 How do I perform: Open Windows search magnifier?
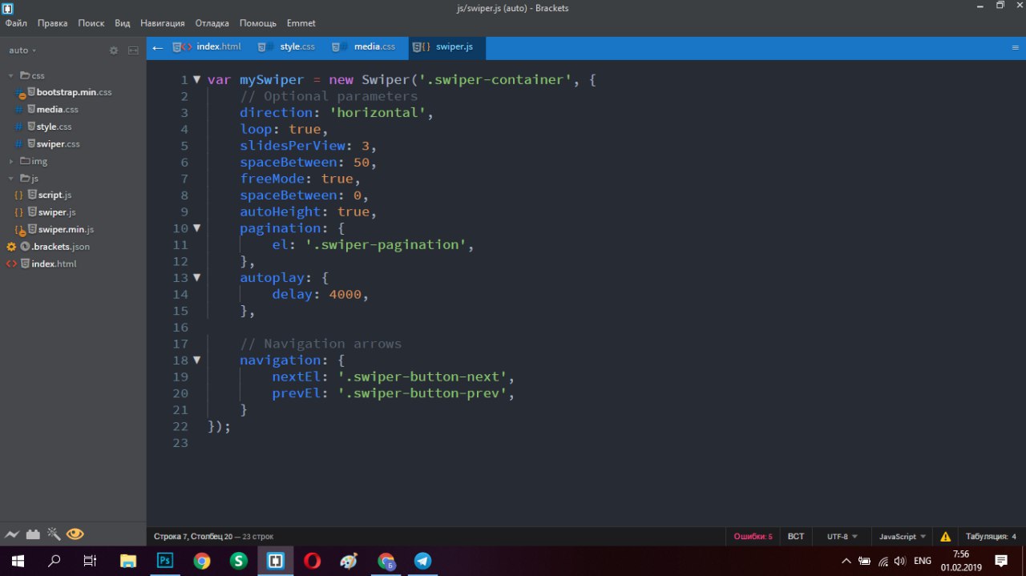point(55,560)
